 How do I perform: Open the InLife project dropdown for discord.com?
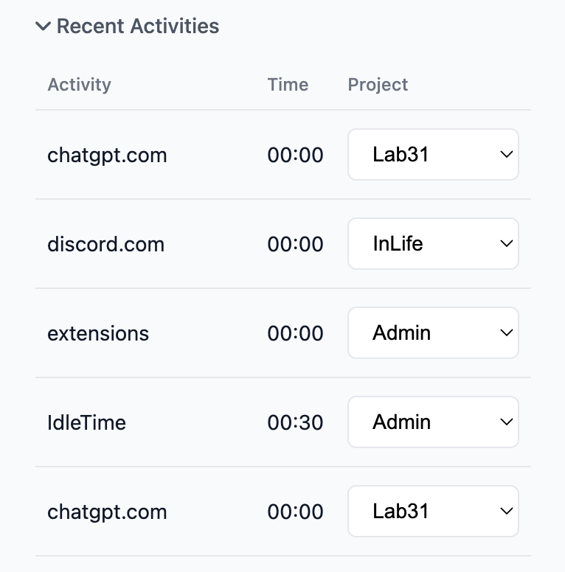point(433,244)
